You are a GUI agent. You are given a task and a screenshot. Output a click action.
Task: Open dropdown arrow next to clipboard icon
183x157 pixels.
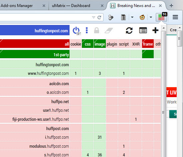click(132, 17)
